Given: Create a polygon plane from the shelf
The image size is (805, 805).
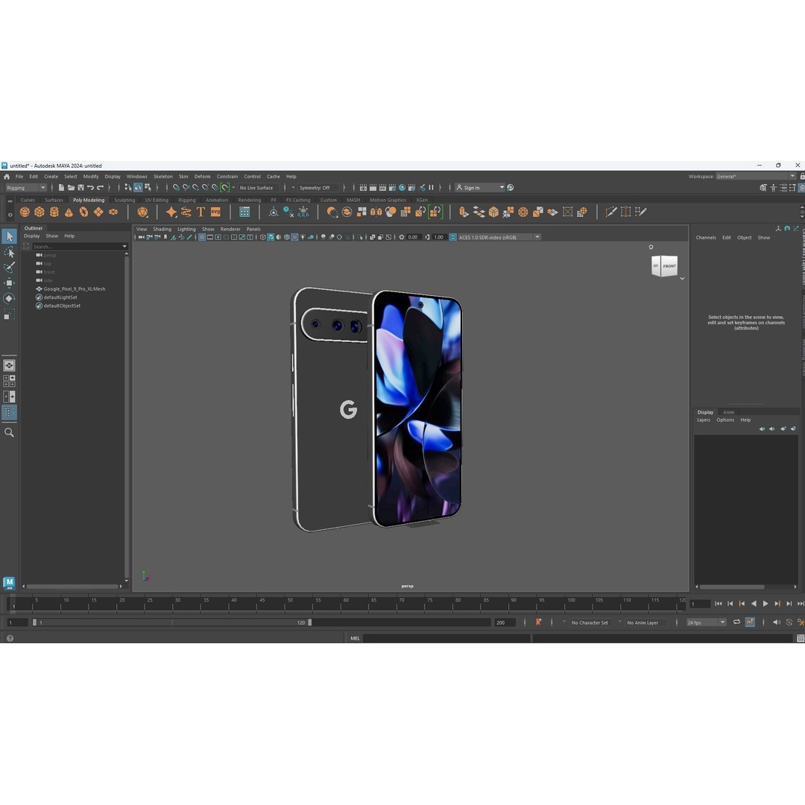Looking at the screenshot, I should point(98,212).
